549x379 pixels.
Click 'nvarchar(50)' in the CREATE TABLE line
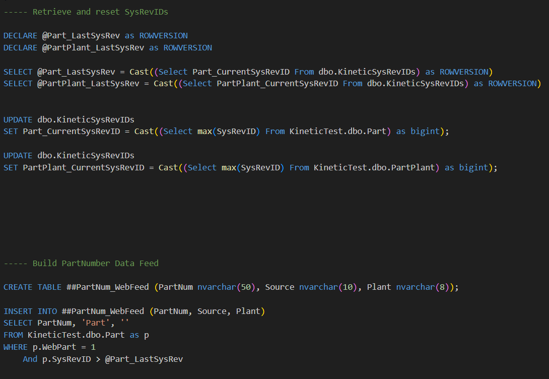click(x=226, y=287)
